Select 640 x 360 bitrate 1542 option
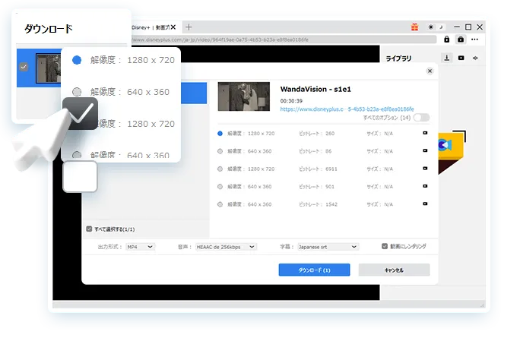Image resolution: width=520 pixels, height=341 pixels. (x=220, y=204)
